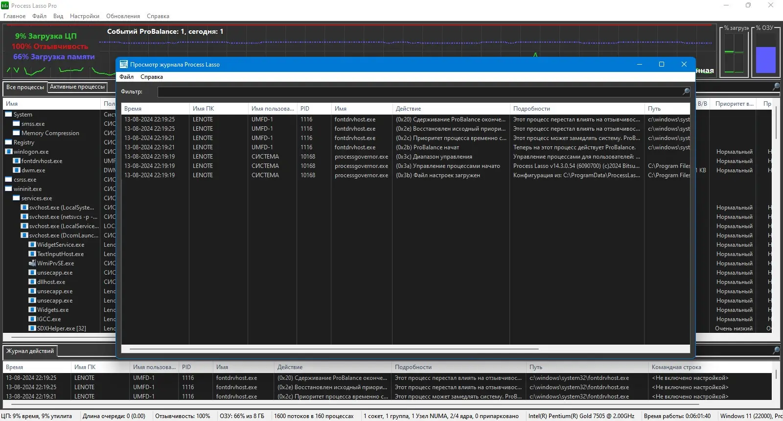Open the Обновления menu
Image resolution: width=783 pixels, height=421 pixels.
coord(123,16)
